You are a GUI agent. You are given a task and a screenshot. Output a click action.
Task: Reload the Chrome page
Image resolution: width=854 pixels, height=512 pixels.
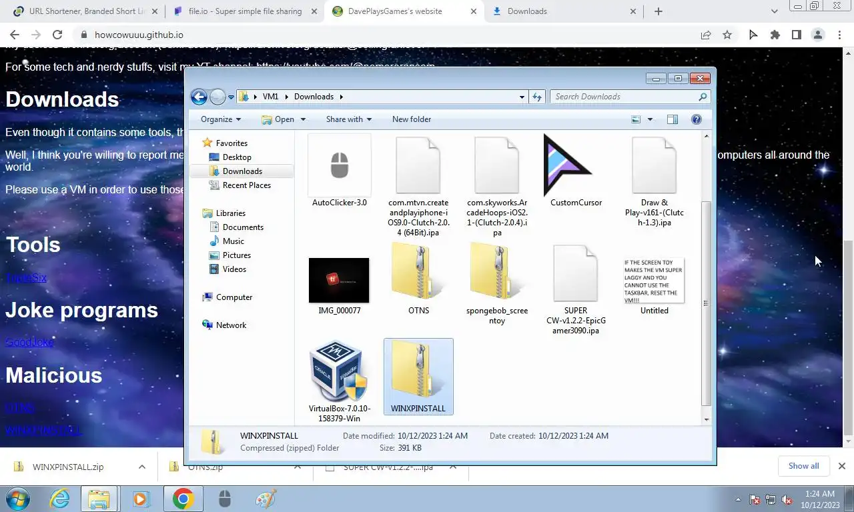click(57, 35)
